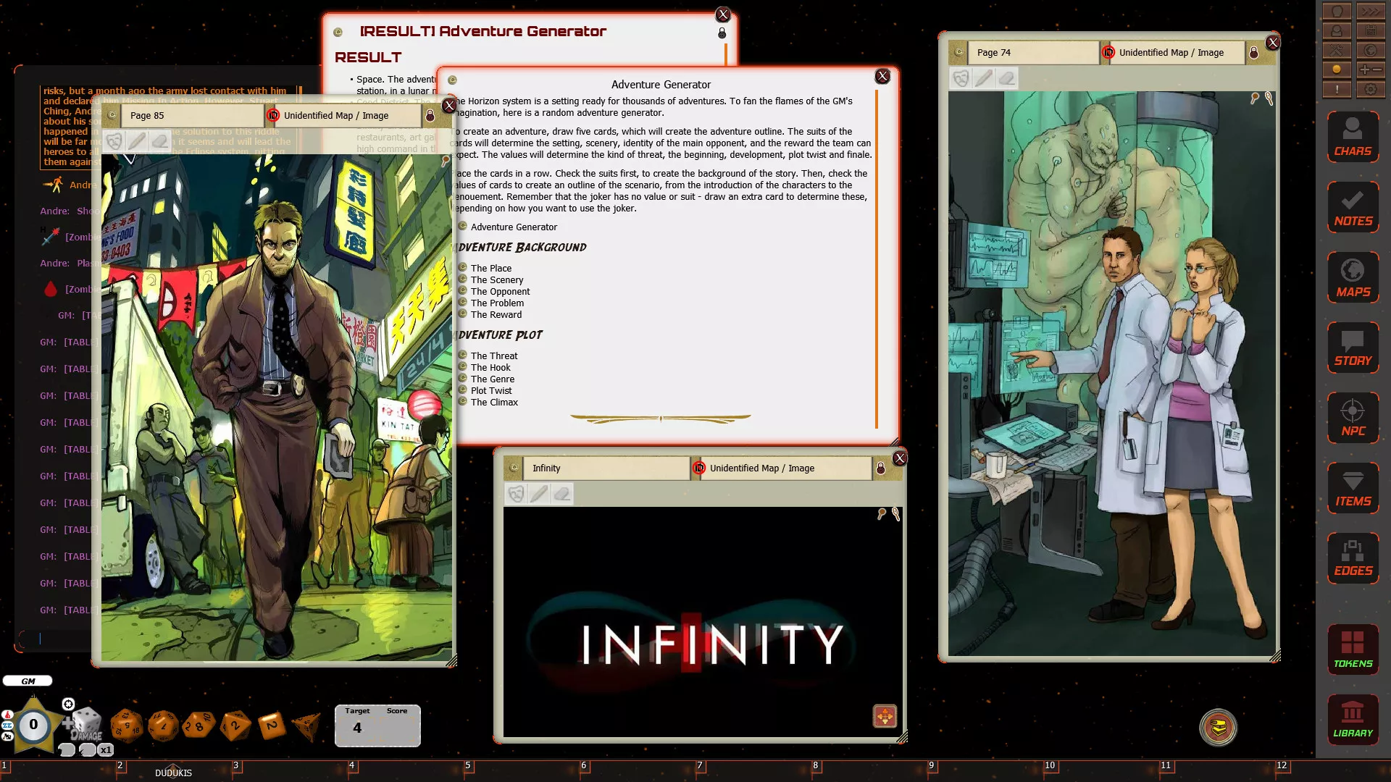Click the Adventure Generator orange scrollbar

(x=877, y=259)
